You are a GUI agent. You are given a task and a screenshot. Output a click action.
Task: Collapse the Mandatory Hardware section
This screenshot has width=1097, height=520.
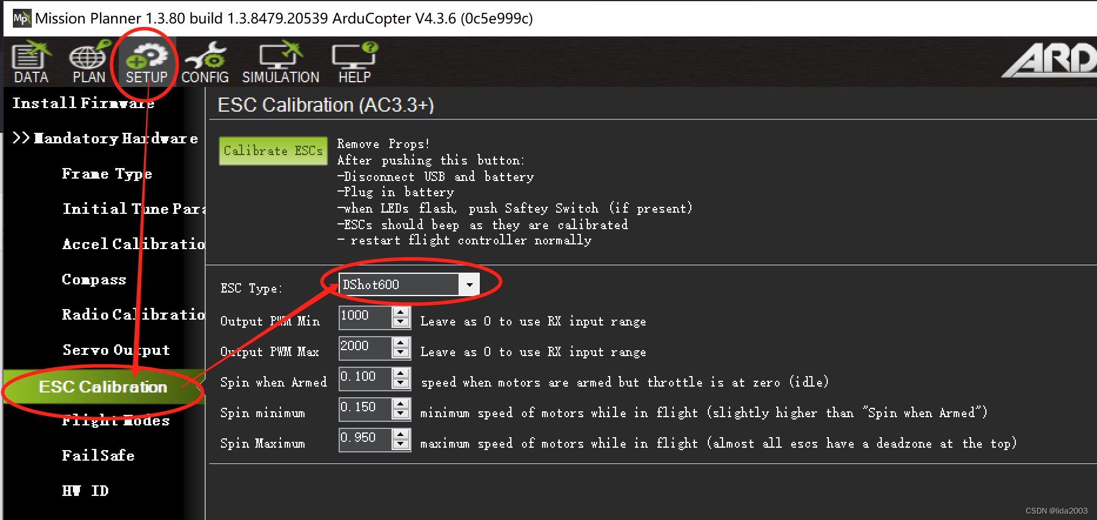pyautogui.click(x=105, y=139)
